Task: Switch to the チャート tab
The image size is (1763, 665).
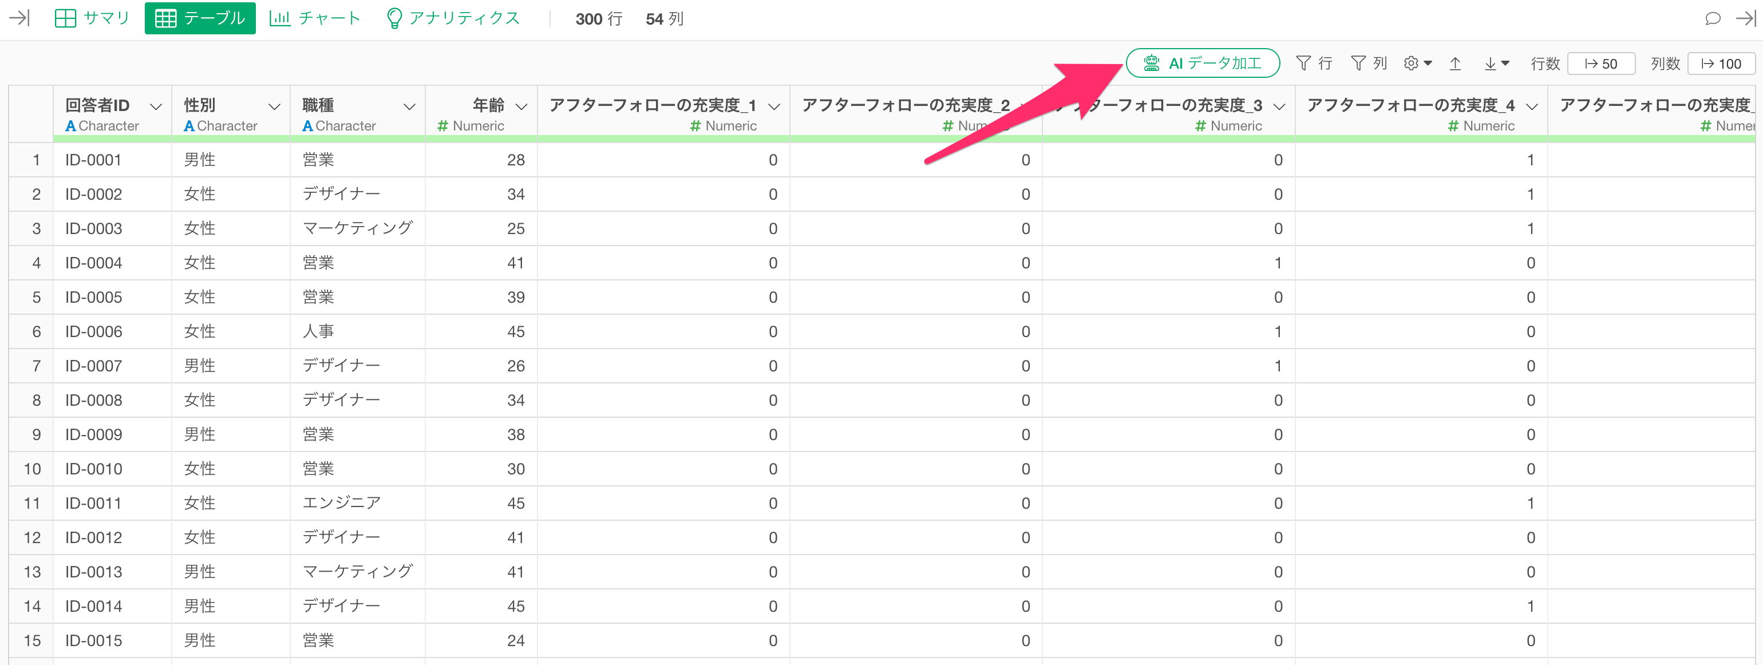Action: 315,18
